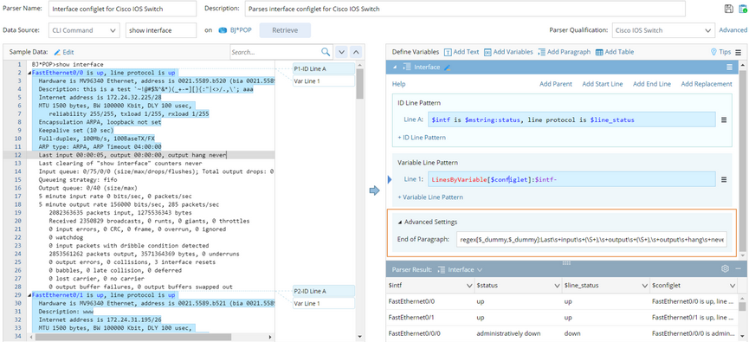The width and height of the screenshot is (749, 342).
Task: Click the Retrieve button
Action: coord(285,30)
